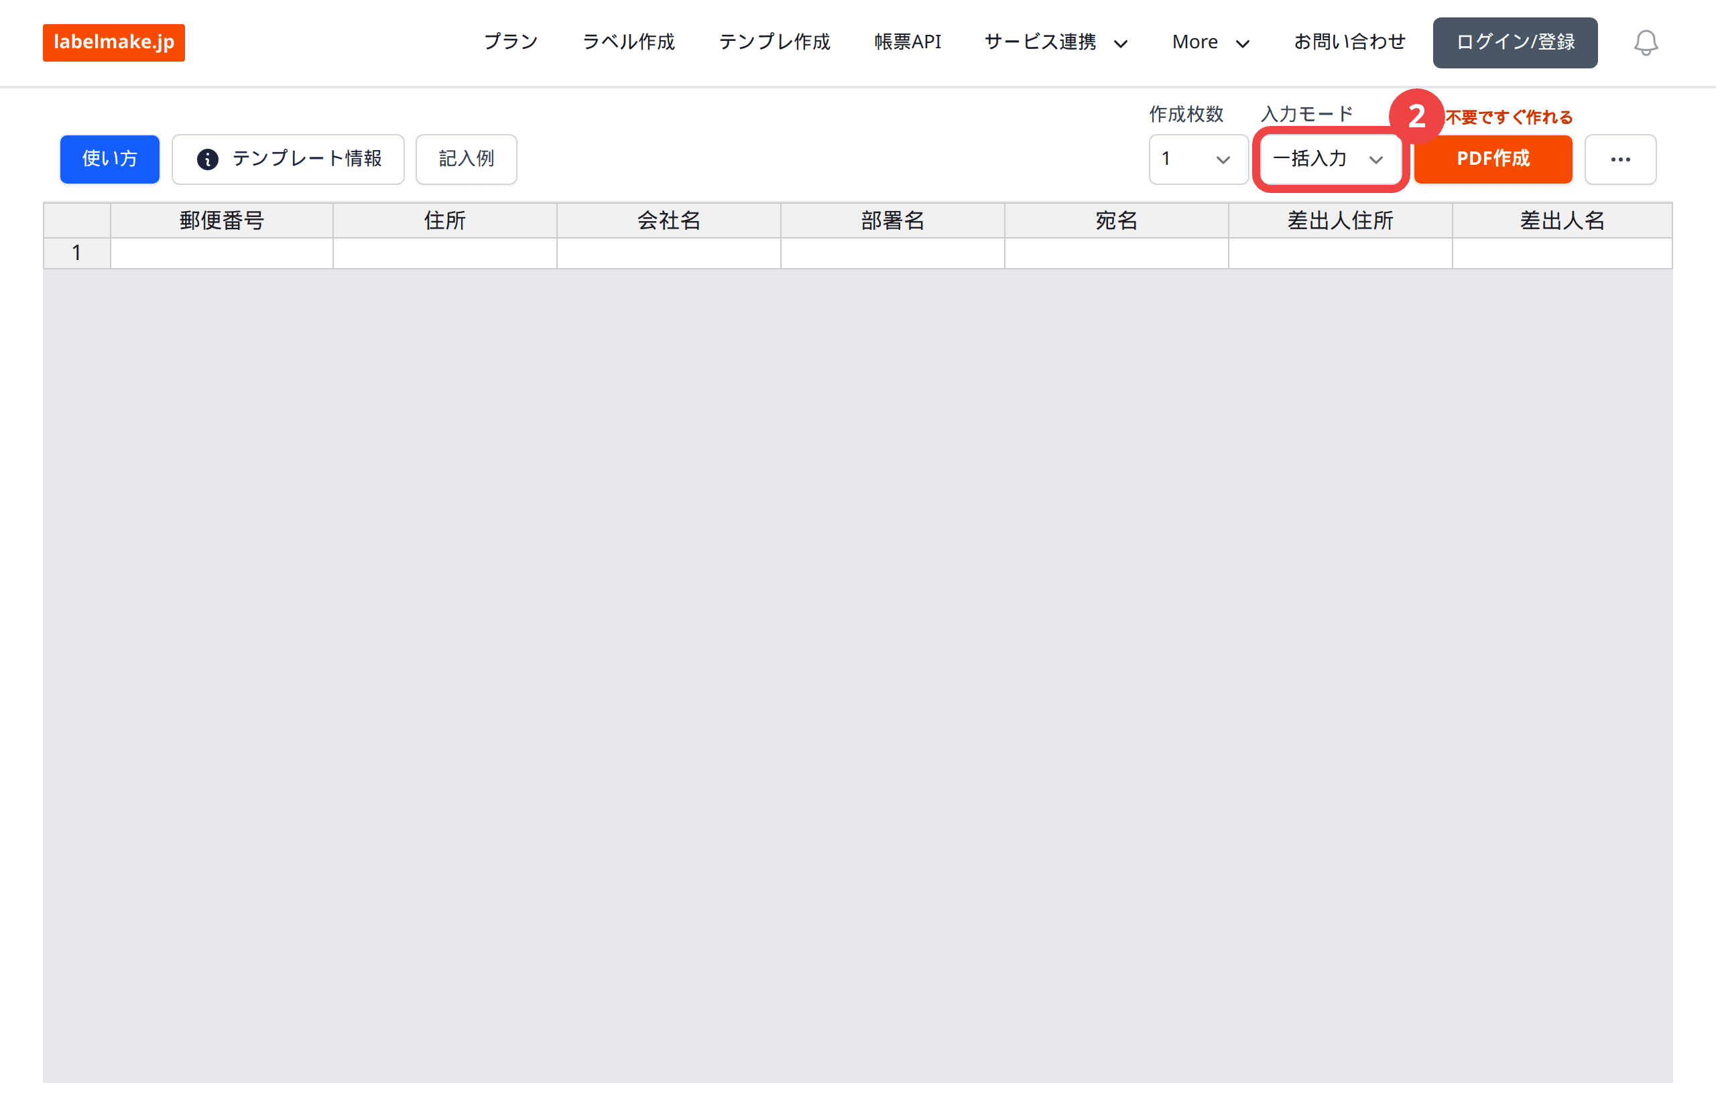The image size is (1716, 1099).
Task: Click the row 1 差出人住所 cell
Action: tap(1341, 253)
